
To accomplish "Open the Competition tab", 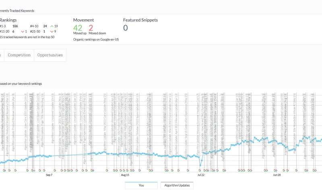I will [19, 55].
